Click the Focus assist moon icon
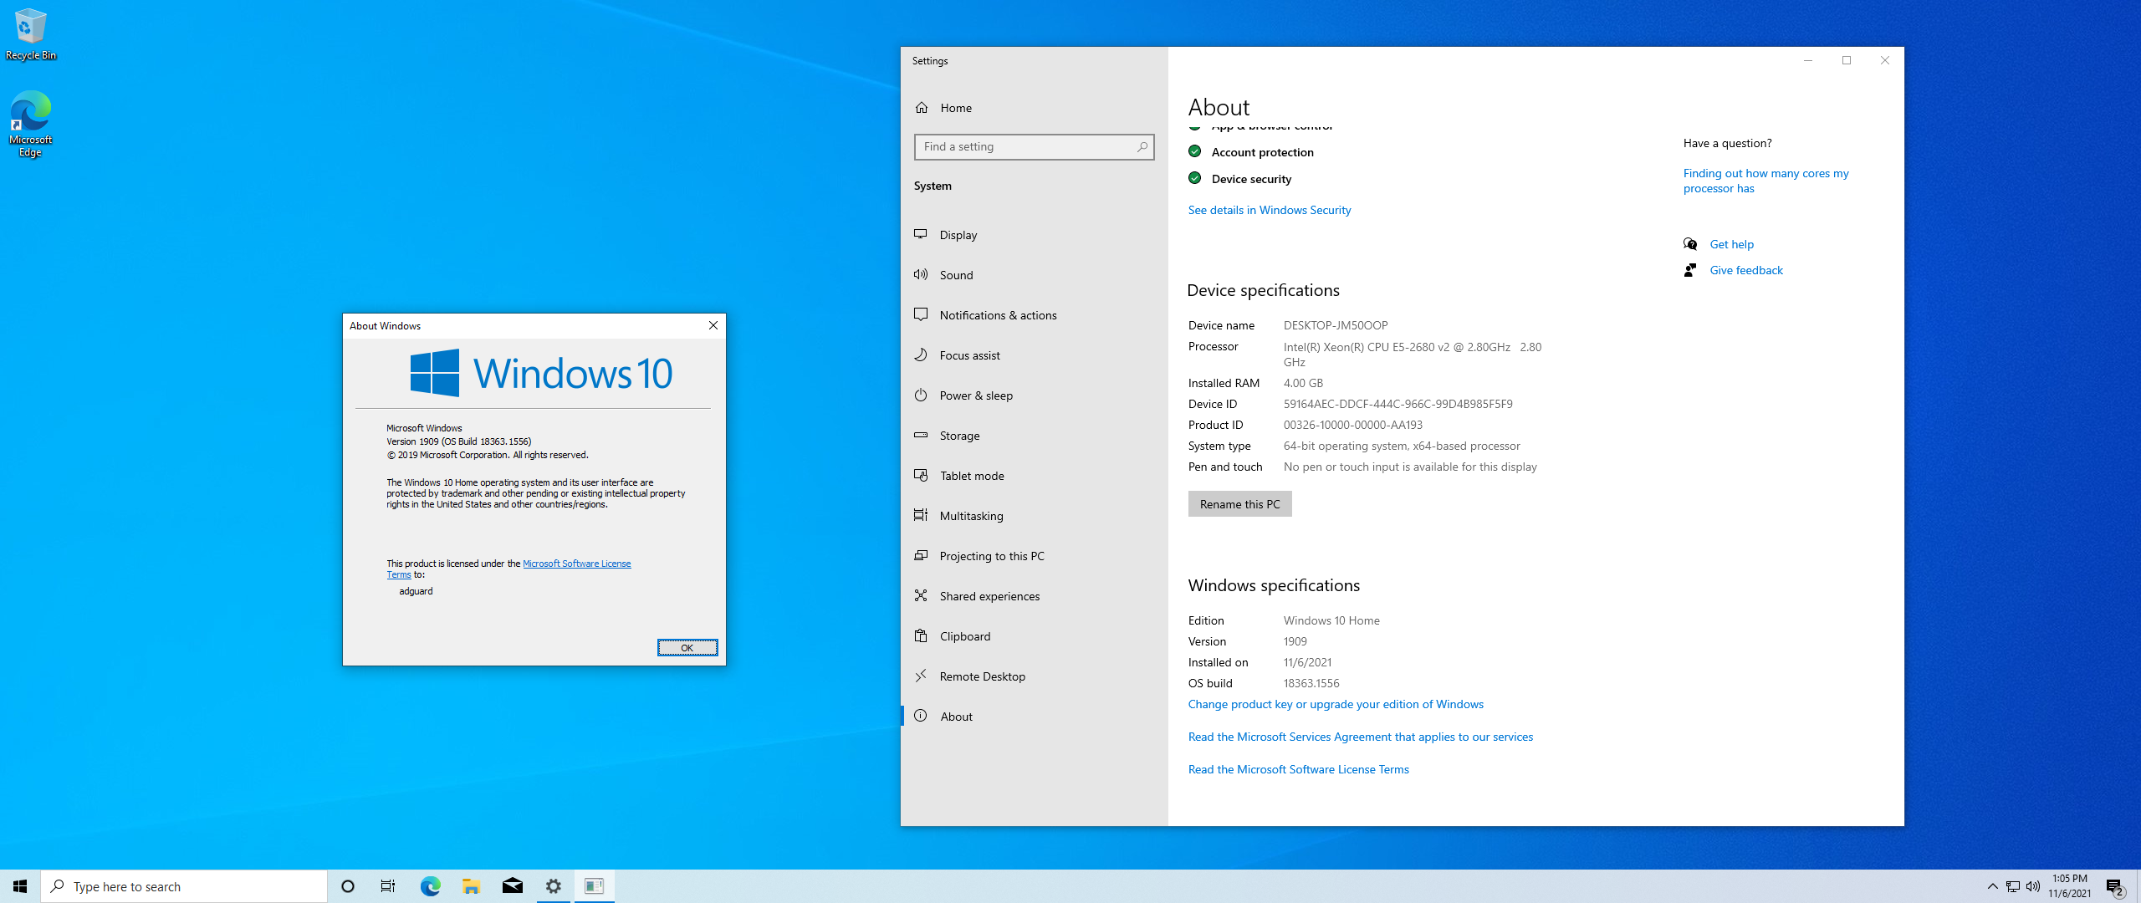This screenshot has width=2141, height=903. click(921, 355)
